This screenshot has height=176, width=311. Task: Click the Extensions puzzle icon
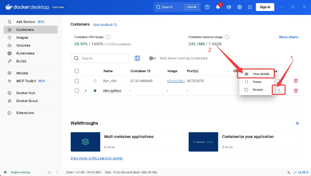tap(10, 113)
